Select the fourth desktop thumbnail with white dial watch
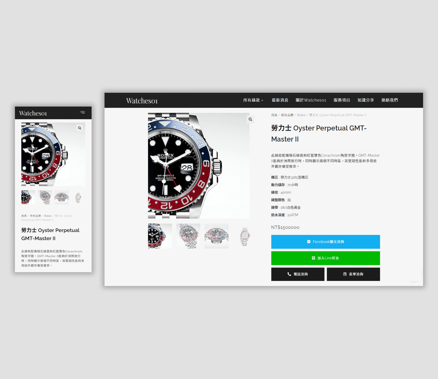 click(245, 236)
